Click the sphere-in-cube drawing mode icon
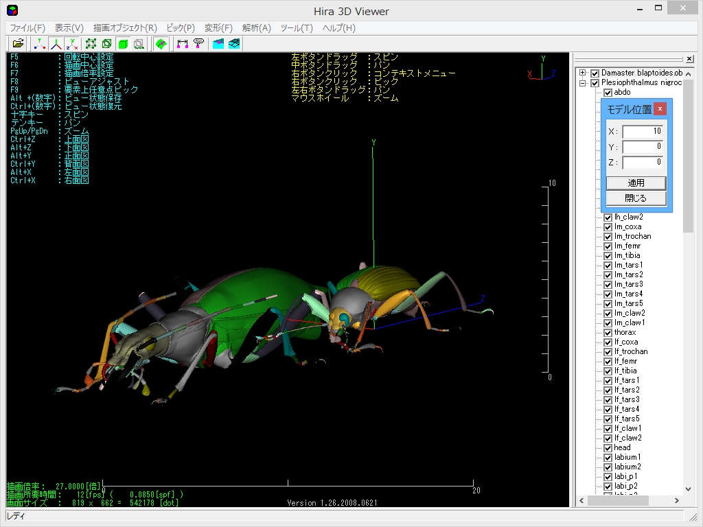Image resolution: width=703 pixels, height=527 pixels. coord(106,43)
